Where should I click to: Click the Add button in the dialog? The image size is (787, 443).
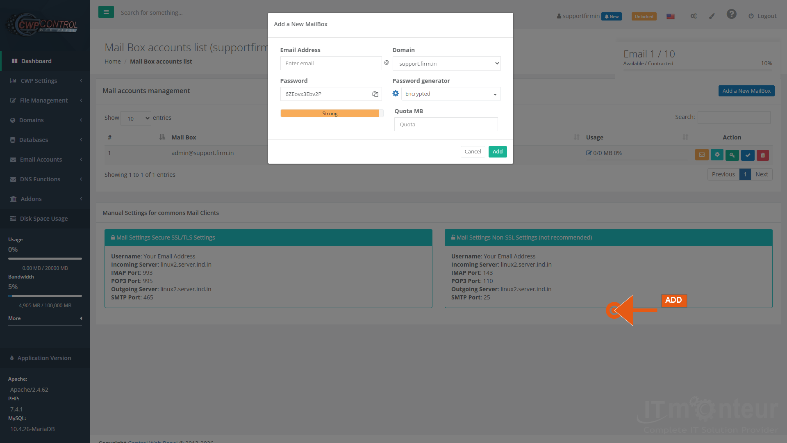[498, 152]
